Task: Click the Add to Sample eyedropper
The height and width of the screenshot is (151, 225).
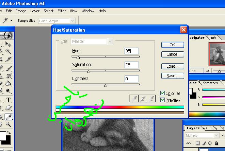Action: [x=143, y=99]
